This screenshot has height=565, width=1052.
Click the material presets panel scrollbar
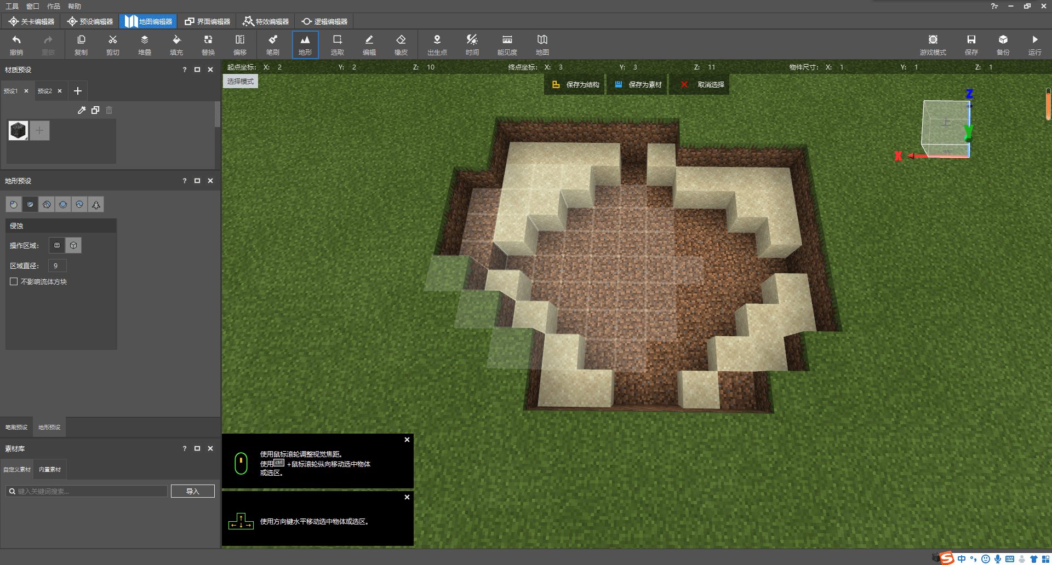click(x=218, y=115)
